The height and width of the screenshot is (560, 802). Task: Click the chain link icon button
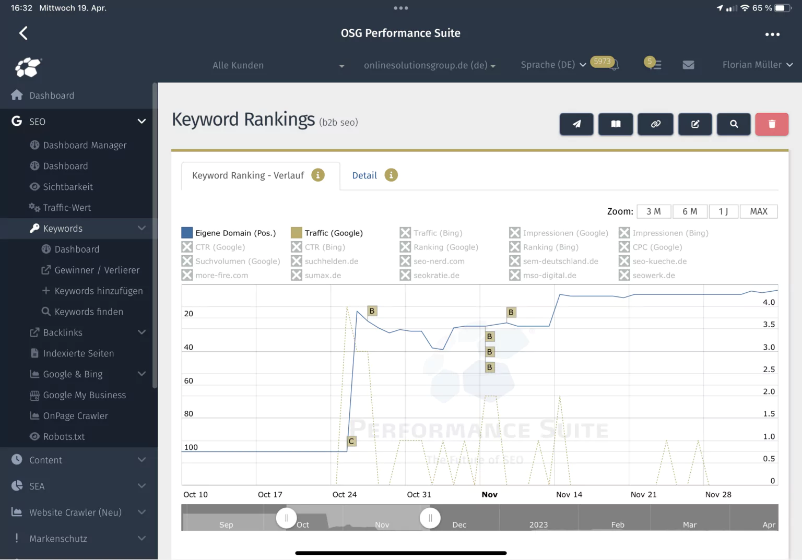tap(655, 124)
